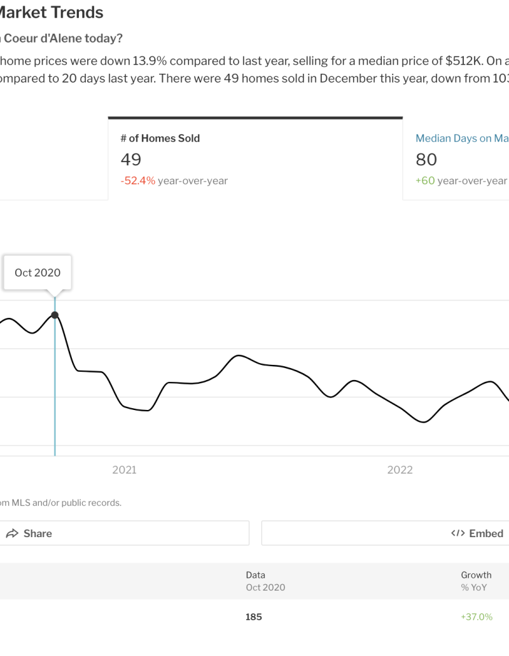The width and height of the screenshot is (509, 656).
Task: Click the +37.0% growth value
Action: tap(477, 617)
